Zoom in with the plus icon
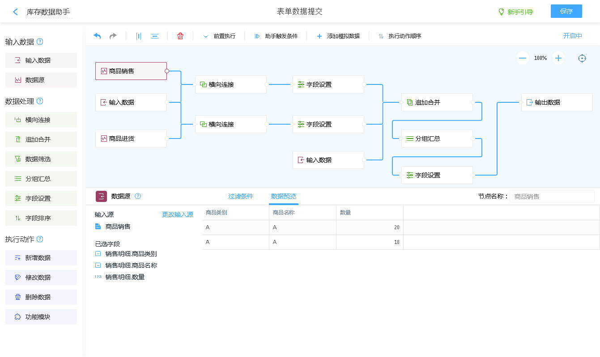This screenshot has width=600, height=357. pyautogui.click(x=558, y=58)
